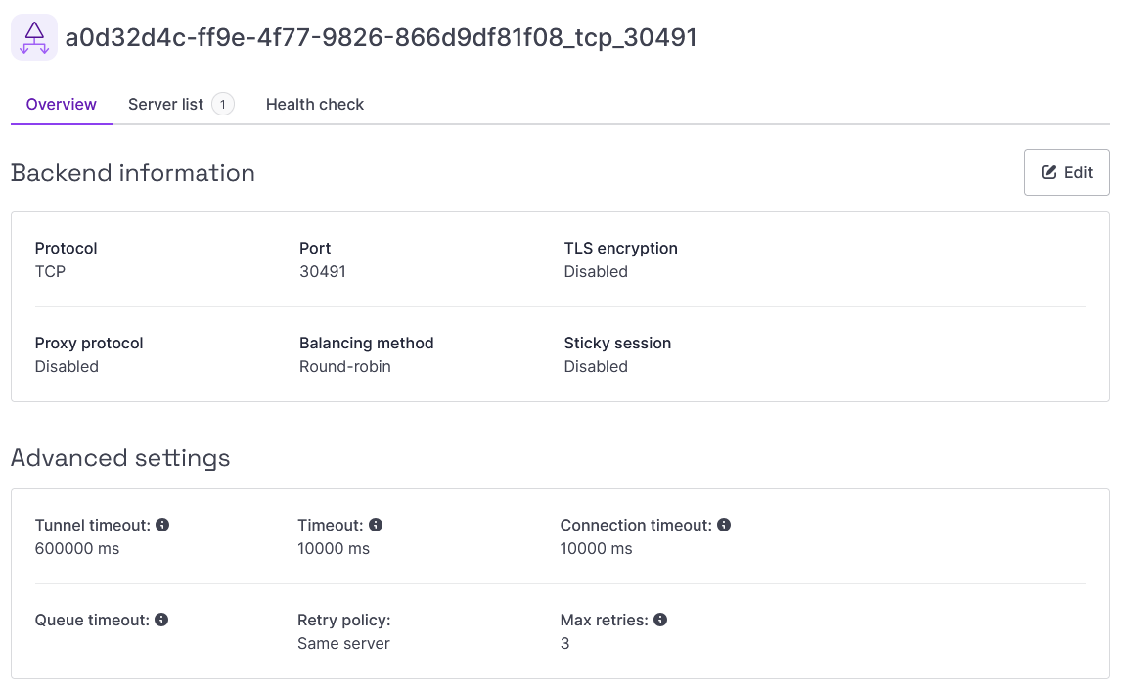Click the Tunnel timeout info icon
This screenshot has height=692, width=1125.
point(162,525)
